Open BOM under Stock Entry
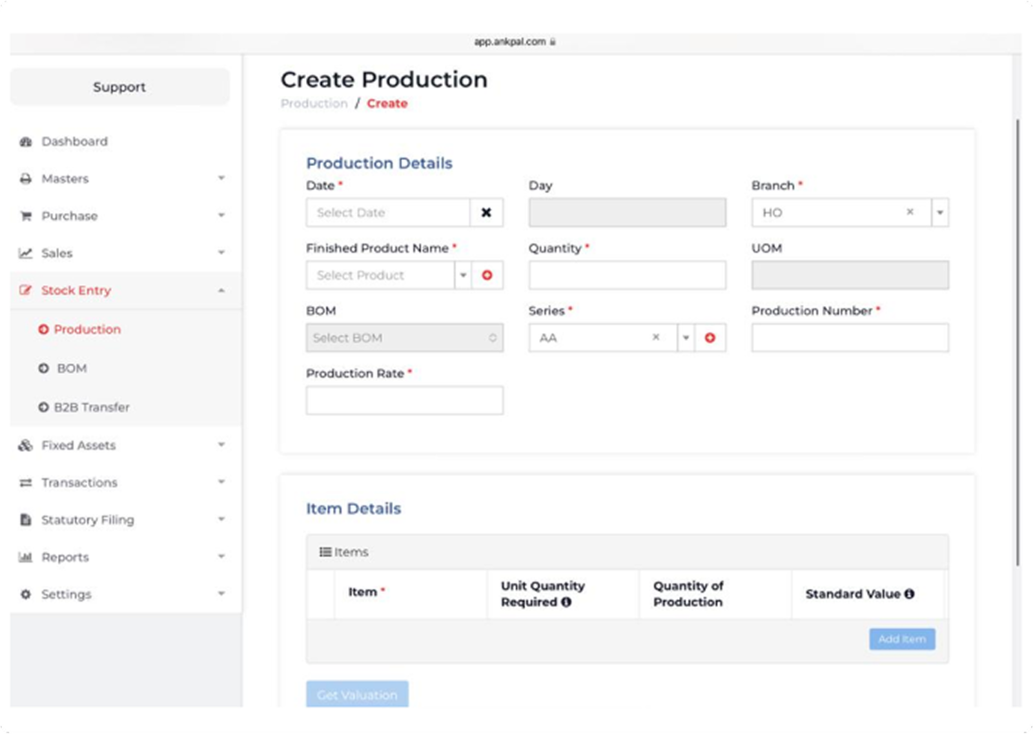This screenshot has width=1033, height=734. point(71,368)
